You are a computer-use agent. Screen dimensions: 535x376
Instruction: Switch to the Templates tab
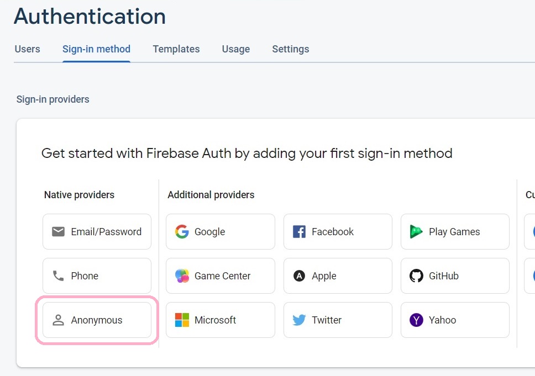click(176, 49)
